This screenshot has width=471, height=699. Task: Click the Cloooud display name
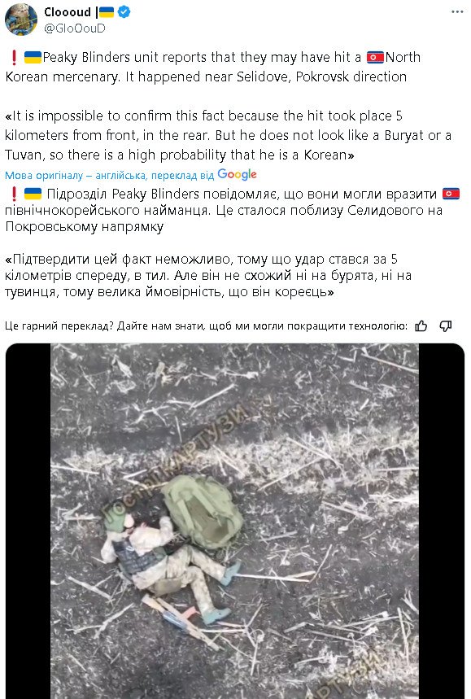(x=68, y=12)
